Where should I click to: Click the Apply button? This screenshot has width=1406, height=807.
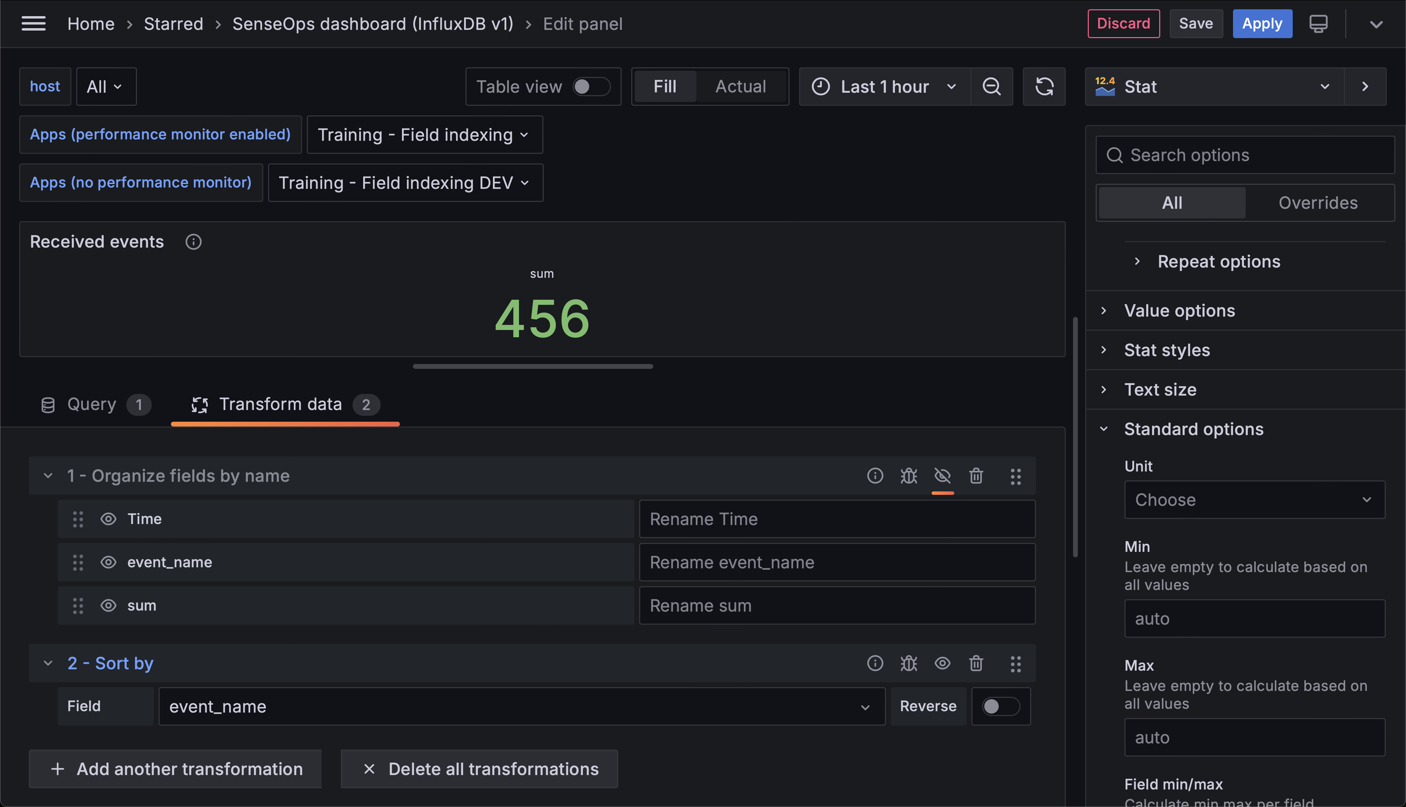coord(1261,23)
